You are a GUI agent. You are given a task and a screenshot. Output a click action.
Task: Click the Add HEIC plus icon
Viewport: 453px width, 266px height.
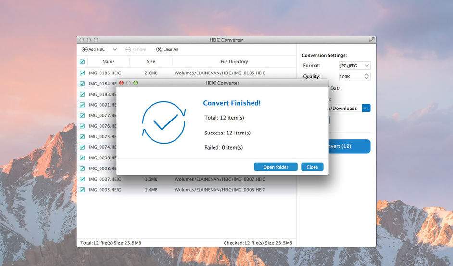click(x=84, y=49)
